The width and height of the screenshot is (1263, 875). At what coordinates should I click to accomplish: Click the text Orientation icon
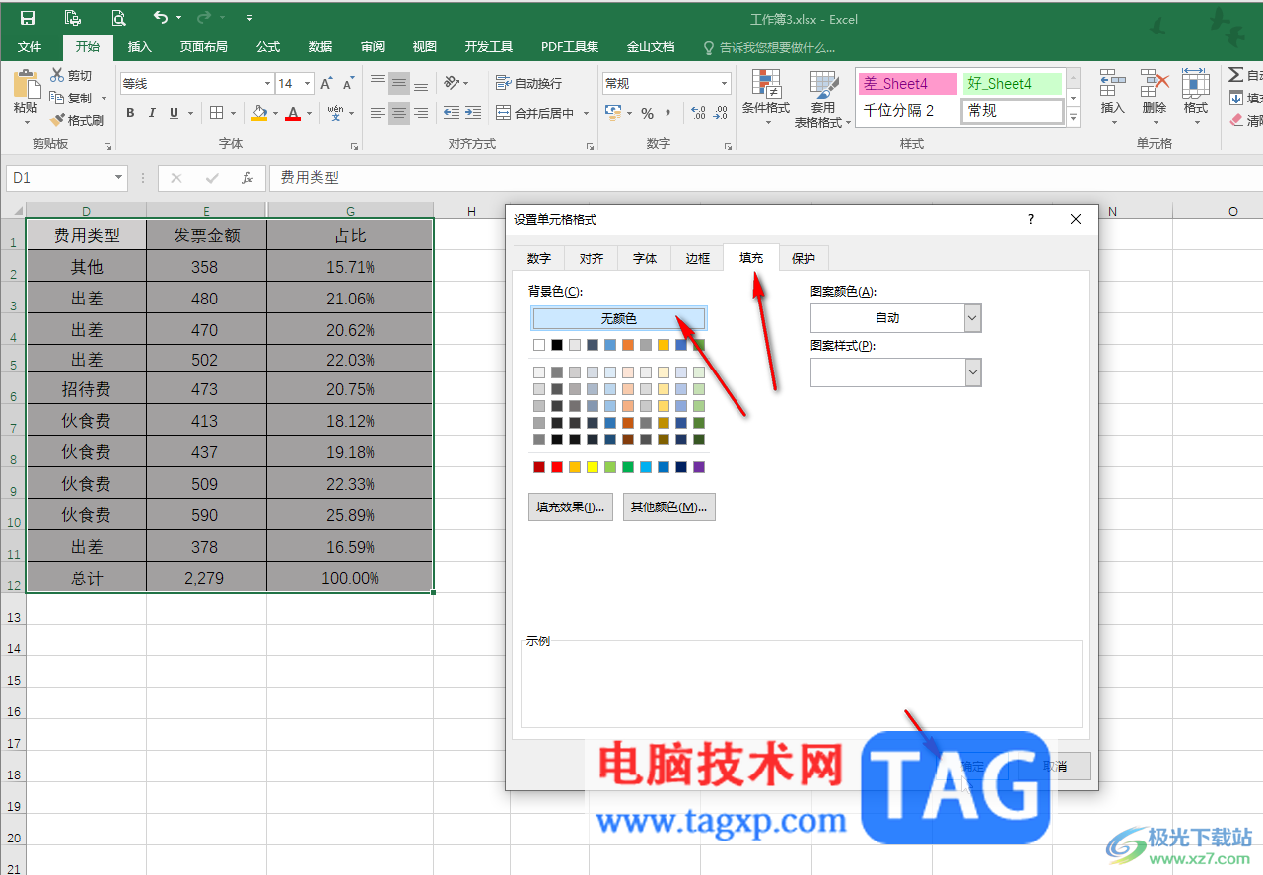451,83
